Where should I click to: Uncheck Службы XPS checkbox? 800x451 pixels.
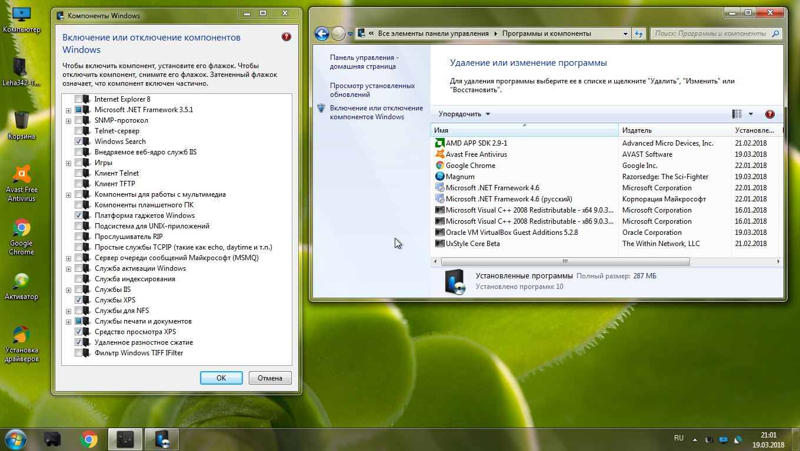tap(78, 300)
